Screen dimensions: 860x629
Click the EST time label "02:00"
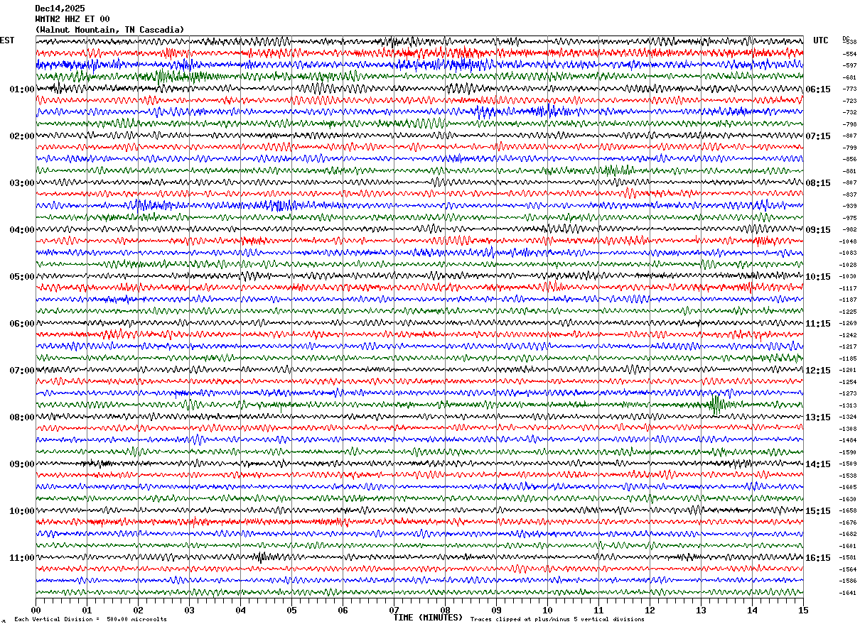(x=22, y=136)
